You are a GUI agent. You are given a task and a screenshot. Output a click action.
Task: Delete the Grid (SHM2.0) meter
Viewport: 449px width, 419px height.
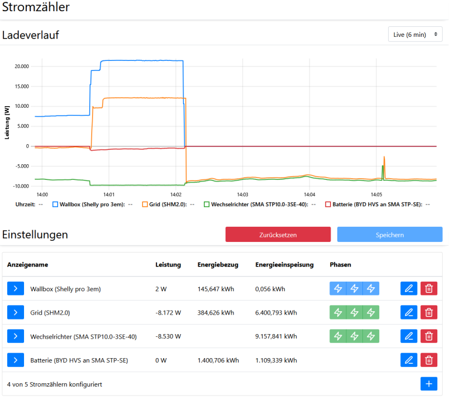[429, 312]
